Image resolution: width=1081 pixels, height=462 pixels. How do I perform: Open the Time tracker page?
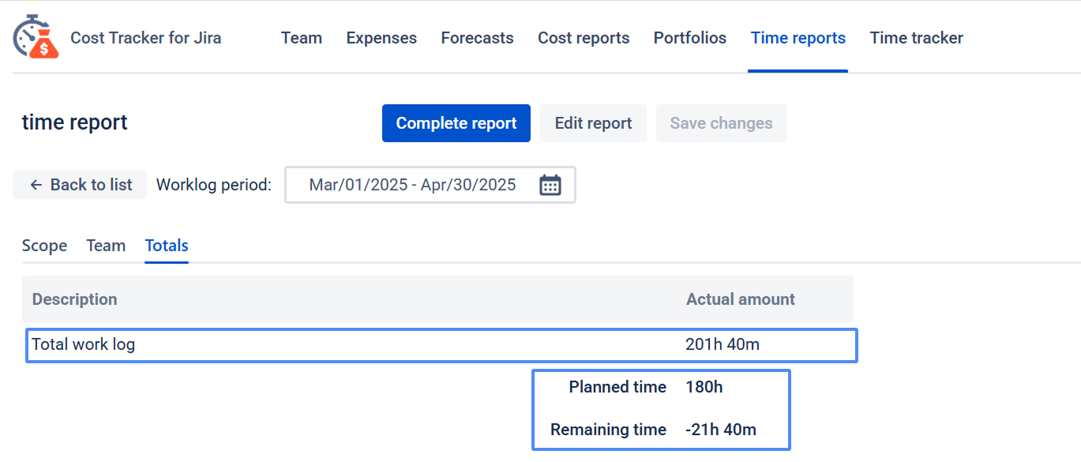pos(916,38)
